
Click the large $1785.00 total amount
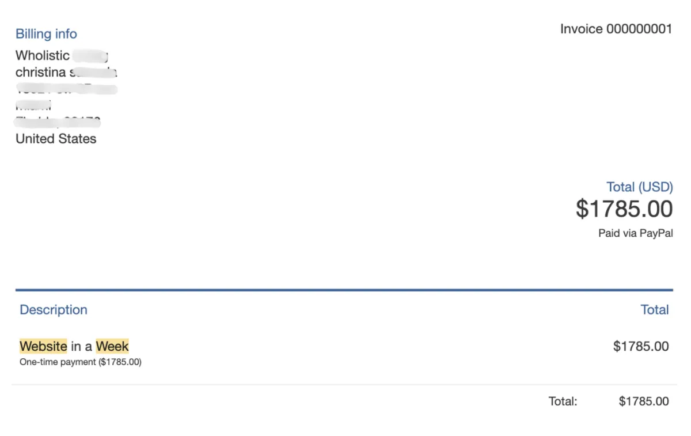(624, 208)
